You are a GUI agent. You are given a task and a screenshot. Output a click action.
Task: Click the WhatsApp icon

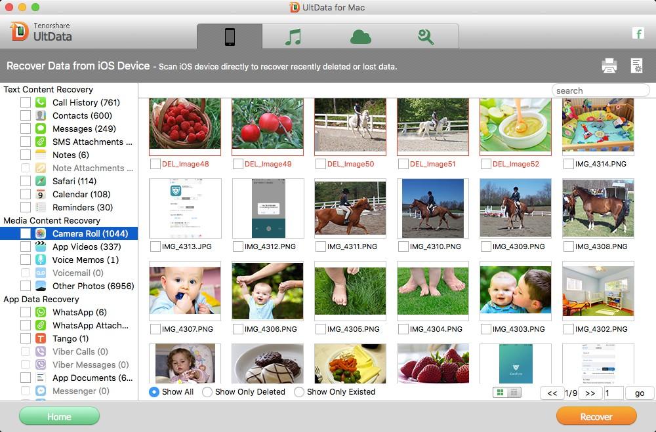click(41, 312)
